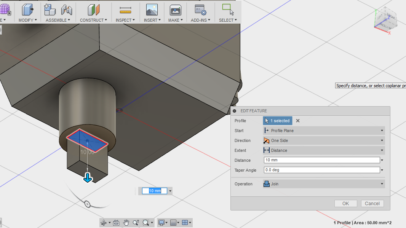This screenshot has width=406, height=228.
Task: Open the multiple viewports layout icon
Action: click(x=185, y=222)
